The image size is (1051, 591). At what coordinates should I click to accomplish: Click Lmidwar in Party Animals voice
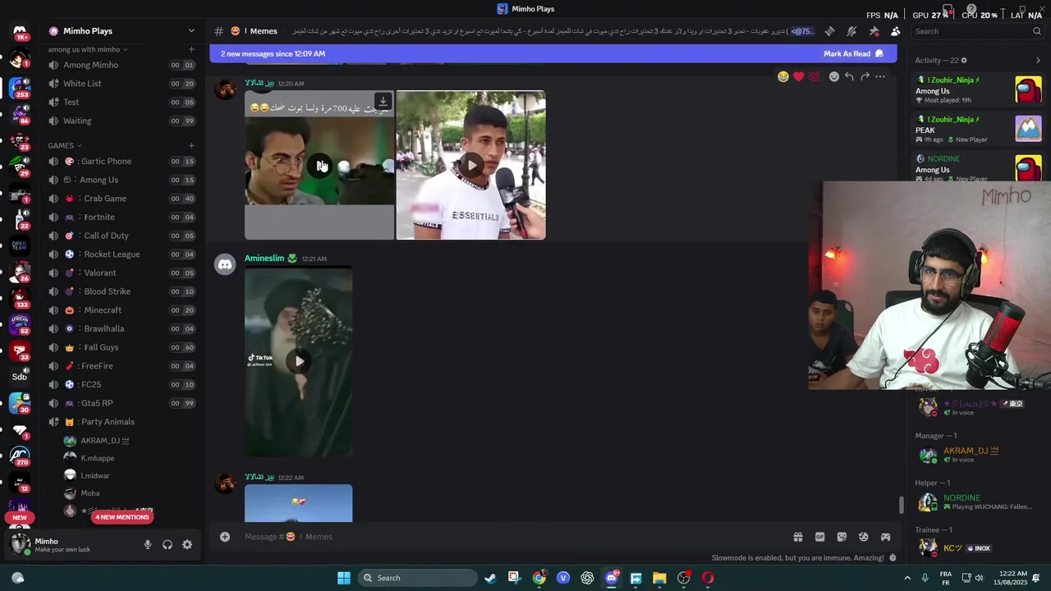click(x=95, y=476)
